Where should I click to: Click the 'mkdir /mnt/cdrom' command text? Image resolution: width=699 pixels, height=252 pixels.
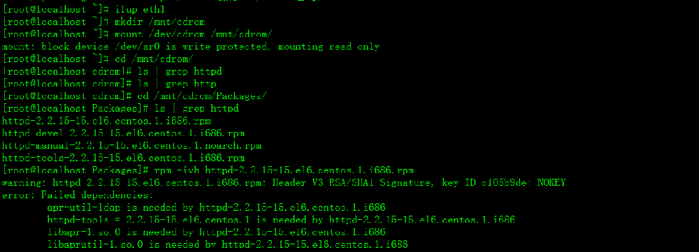pos(159,22)
